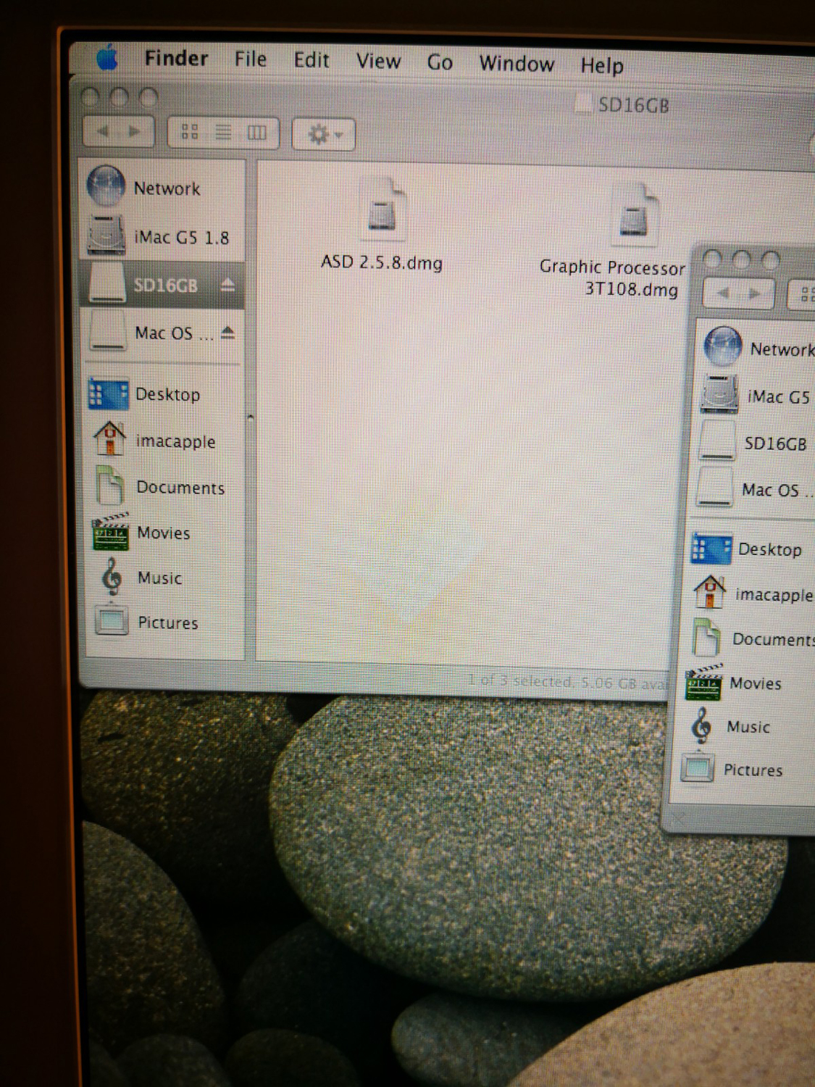Screen dimensions: 815x1087
Task: Select Mac OS volume in second window
Action: tap(756, 489)
